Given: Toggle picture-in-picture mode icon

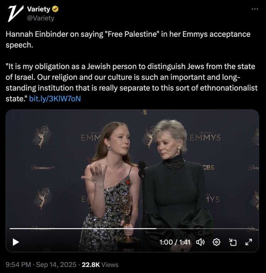Looking at the screenshot, I should [x=233, y=242].
